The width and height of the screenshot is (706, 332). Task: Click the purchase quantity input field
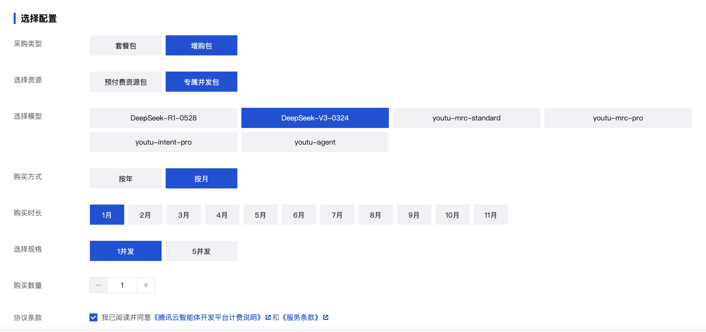pyautogui.click(x=122, y=285)
